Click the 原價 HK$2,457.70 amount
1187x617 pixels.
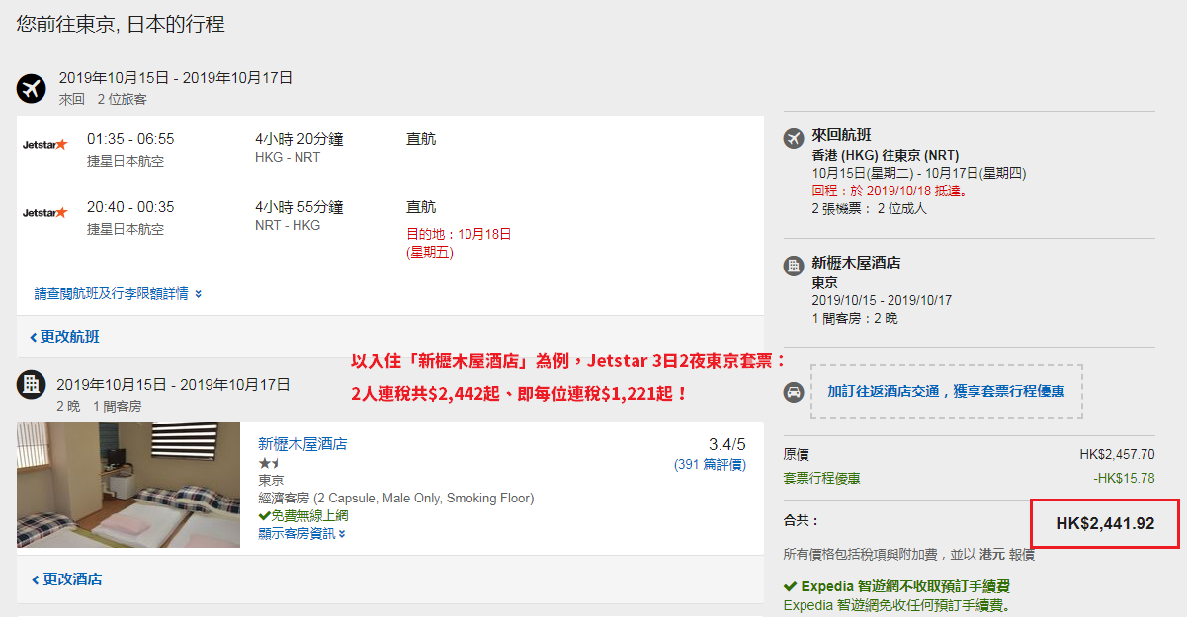[1117, 455]
